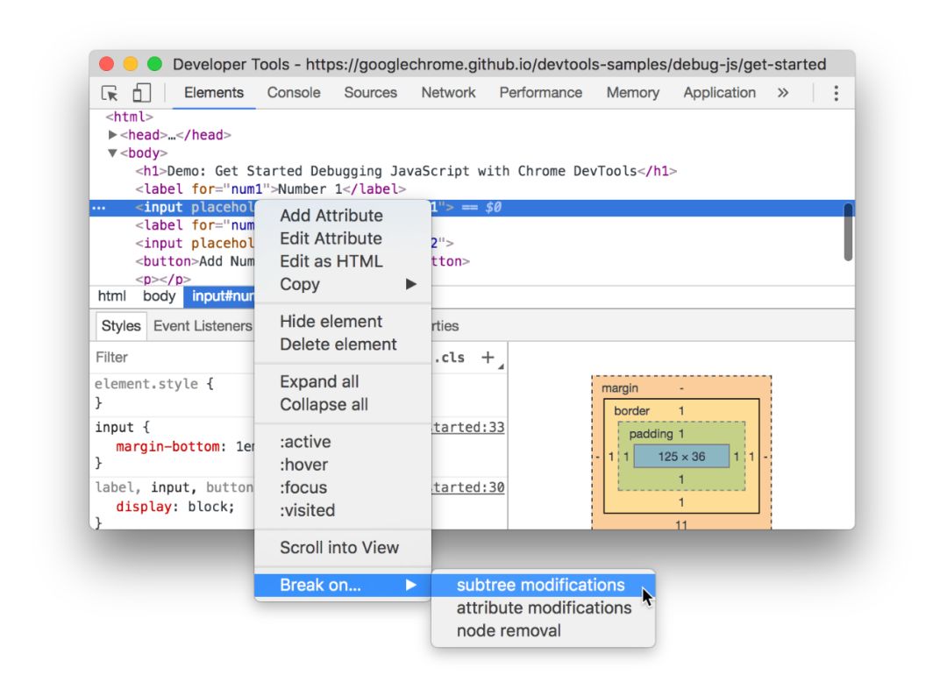Open the more tabs chevron
Screen dimensions: 947x682
[783, 93]
